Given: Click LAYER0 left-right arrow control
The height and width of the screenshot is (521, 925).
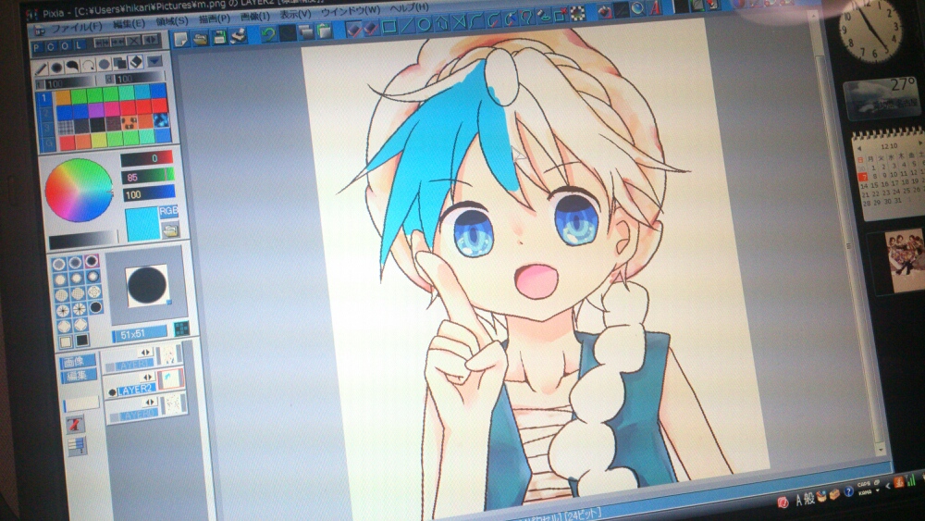Looking at the screenshot, I should tap(151, 403).
